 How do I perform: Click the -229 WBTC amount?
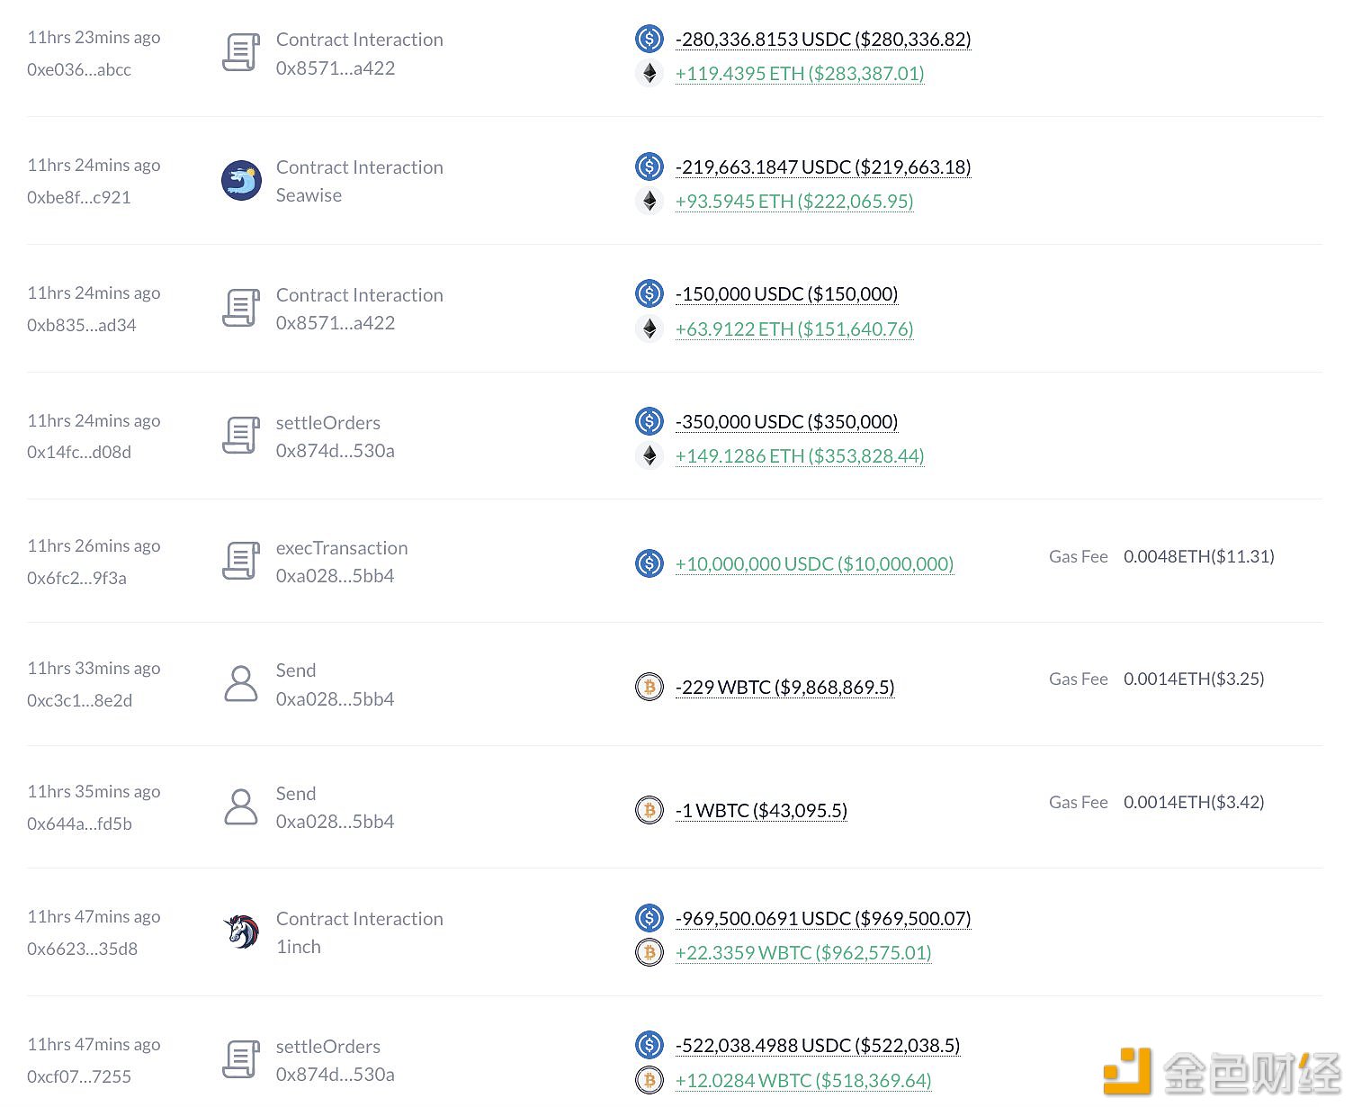tap(784, 688)
